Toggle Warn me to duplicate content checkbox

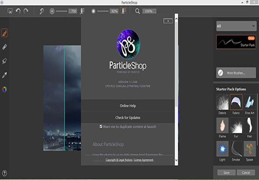pos(101,127)
